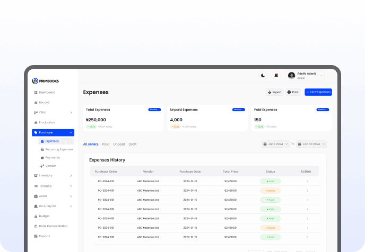The image size is (365, 252).
Task: Open action menu for fourth table row
Action: [x=308, y=209]
